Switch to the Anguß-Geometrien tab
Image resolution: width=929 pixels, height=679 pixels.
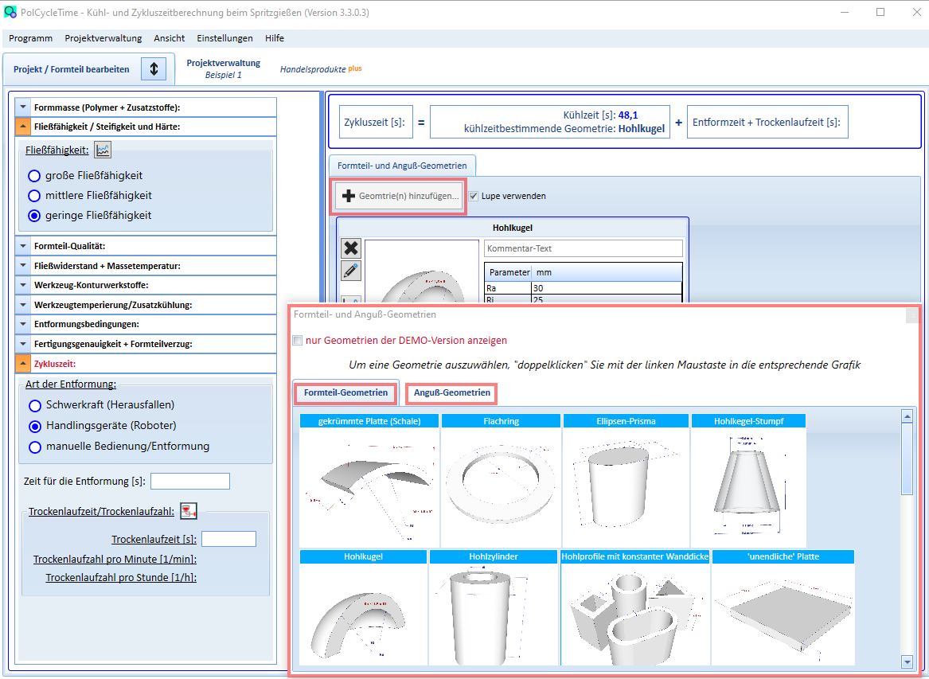(452, 392)
